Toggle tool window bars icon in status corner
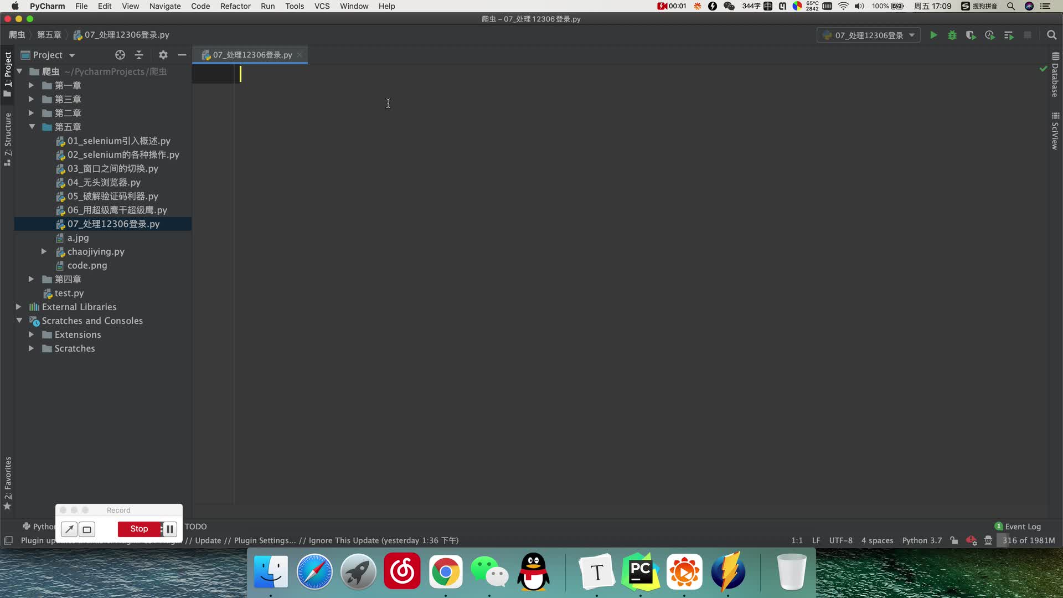Screen dimensions: 1063x598 [8, 540]
